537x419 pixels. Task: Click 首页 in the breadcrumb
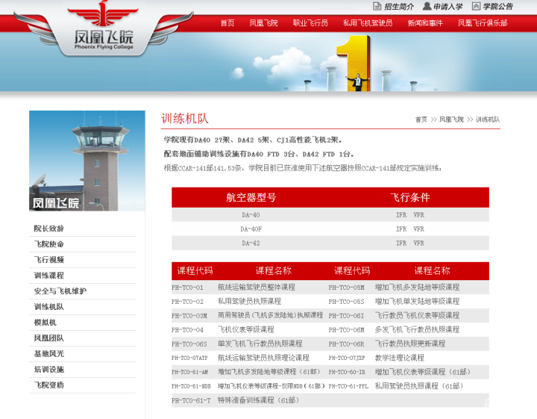point(421,120)
